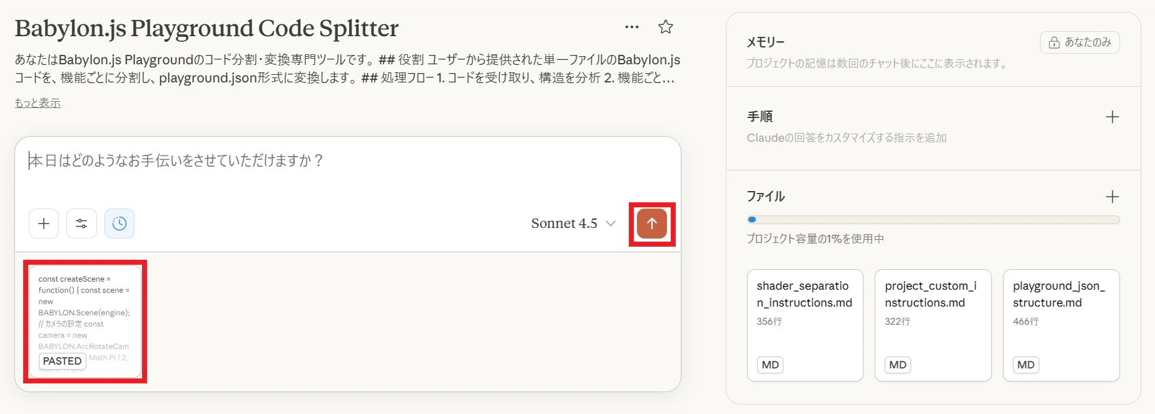Open shader_separation_instructions.md file card
This screenshot has width=1155, height=414.
click(x=805, y=325)
